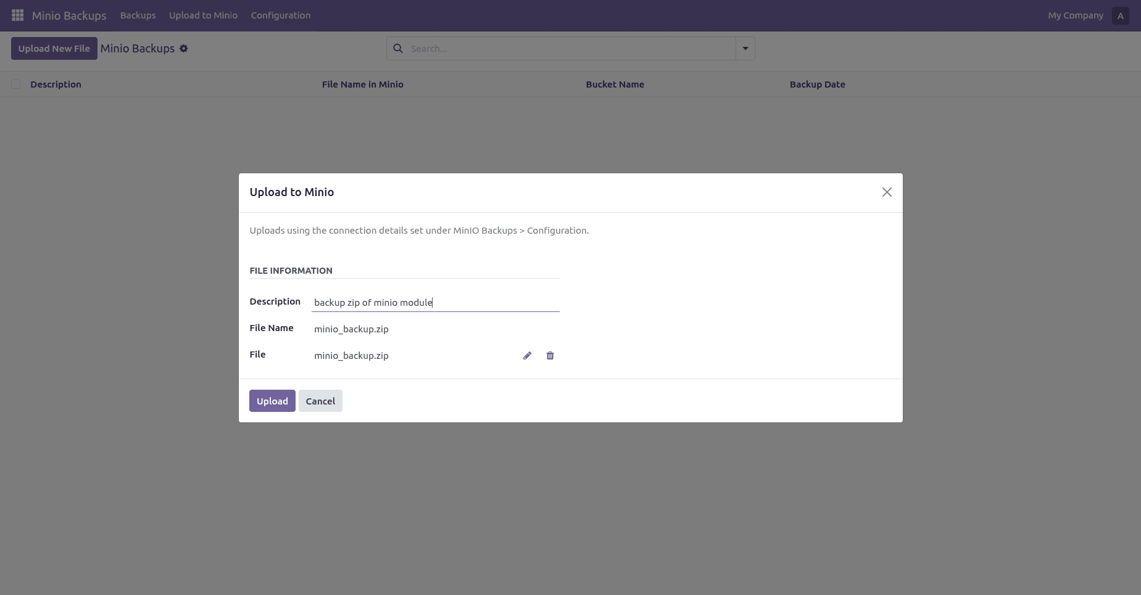This screenshot has height=595, width=1141.
Task: Click the Minio Backups app title
Action: point(69,15)
